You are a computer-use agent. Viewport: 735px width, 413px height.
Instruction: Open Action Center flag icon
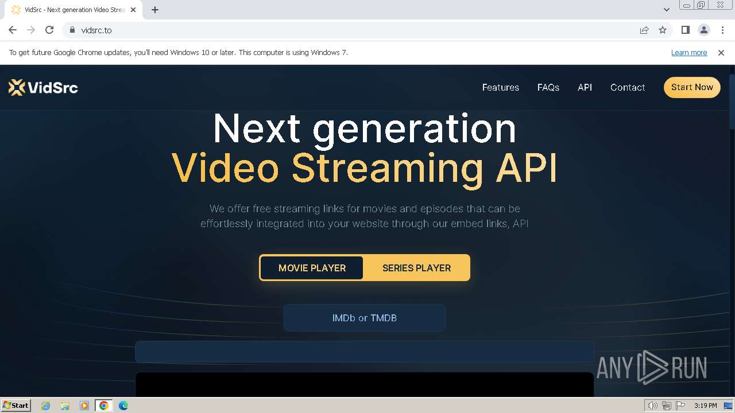[679, 406]
